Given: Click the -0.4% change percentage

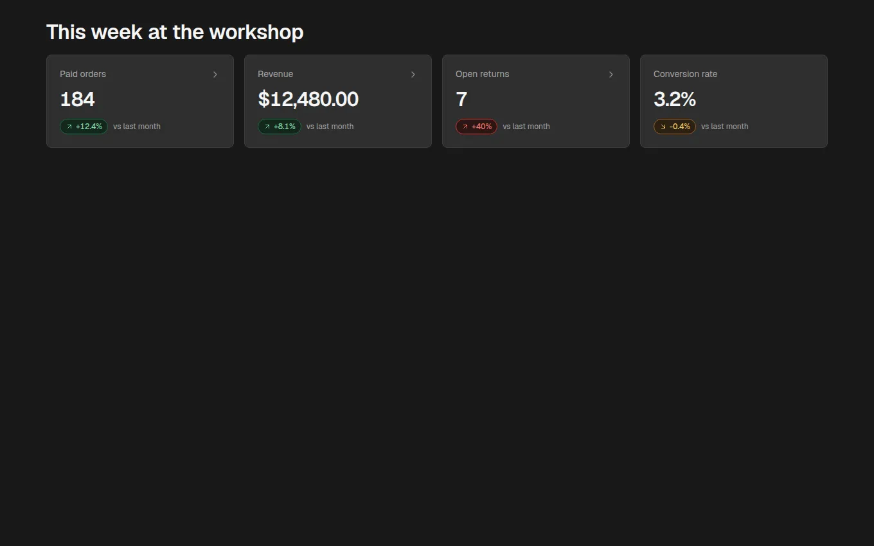Looking at the screenshot, I should point(680,127).
